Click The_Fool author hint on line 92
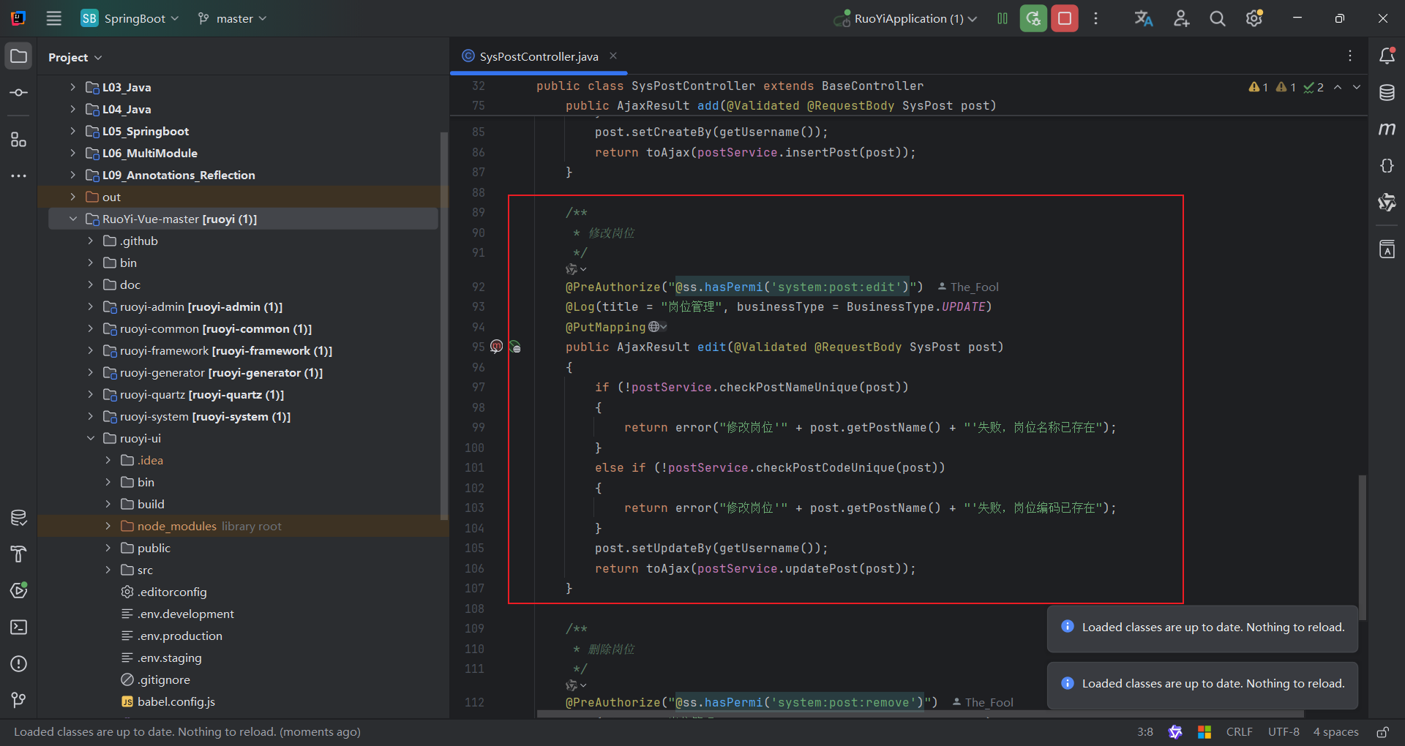 tap(968, 287)
